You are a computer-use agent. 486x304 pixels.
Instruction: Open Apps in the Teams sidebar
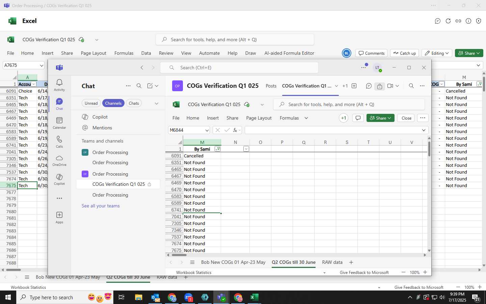point(59,218)
